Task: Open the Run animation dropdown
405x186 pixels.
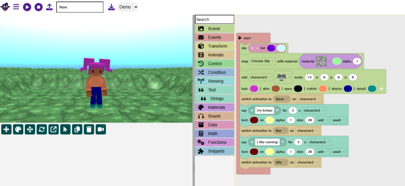Action: (280, 130)
